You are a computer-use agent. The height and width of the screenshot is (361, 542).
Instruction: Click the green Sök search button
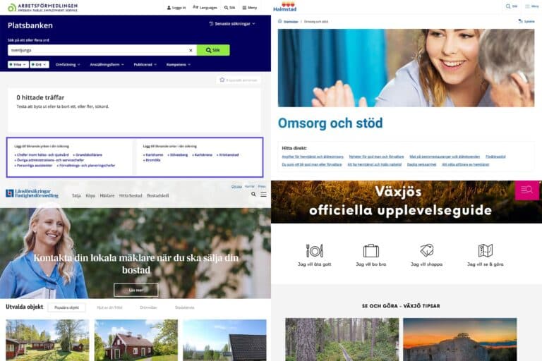point(213,50)
